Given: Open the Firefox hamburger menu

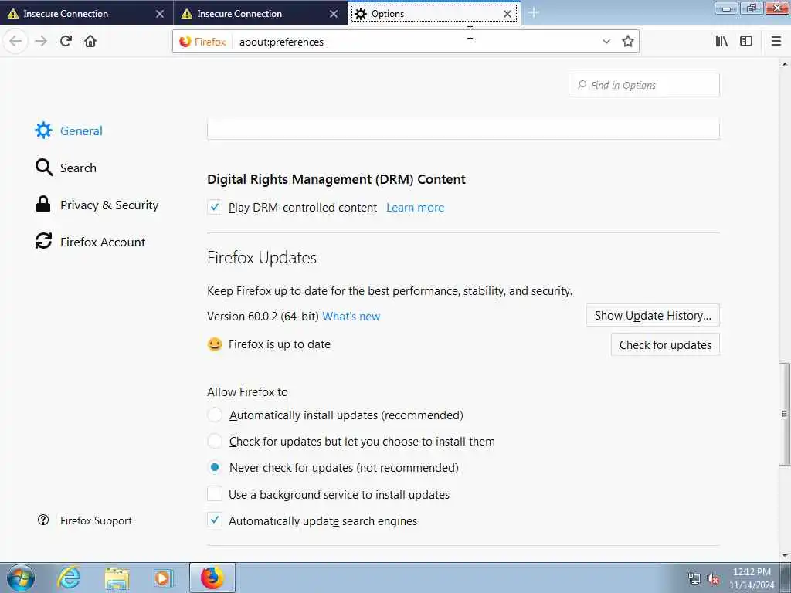Looking at the screenshot, I should pyautogui.click(x=776, y=42).
